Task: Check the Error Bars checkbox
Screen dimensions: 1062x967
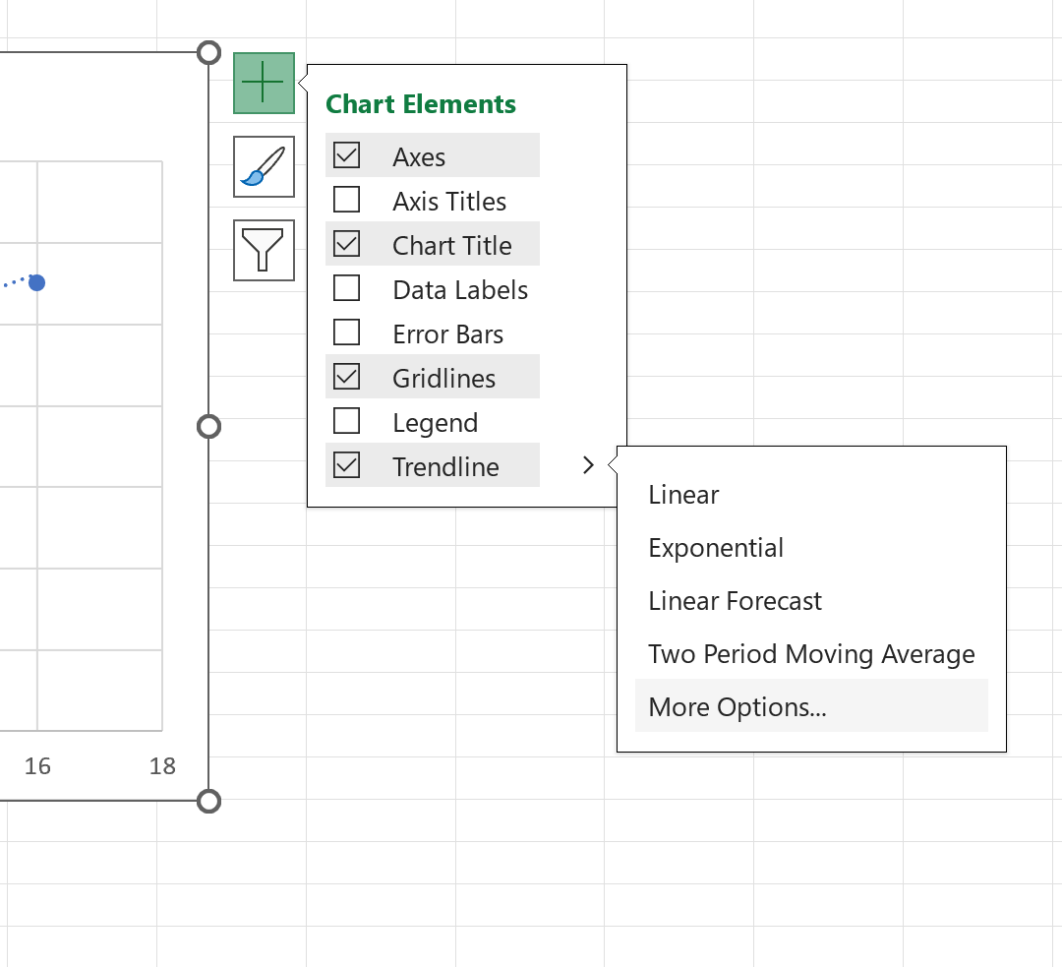Action: click(346, 332)
